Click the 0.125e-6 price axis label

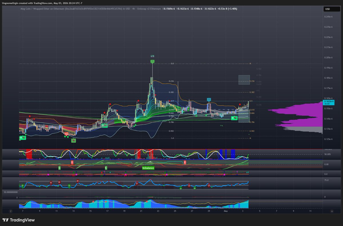(328, 139)
